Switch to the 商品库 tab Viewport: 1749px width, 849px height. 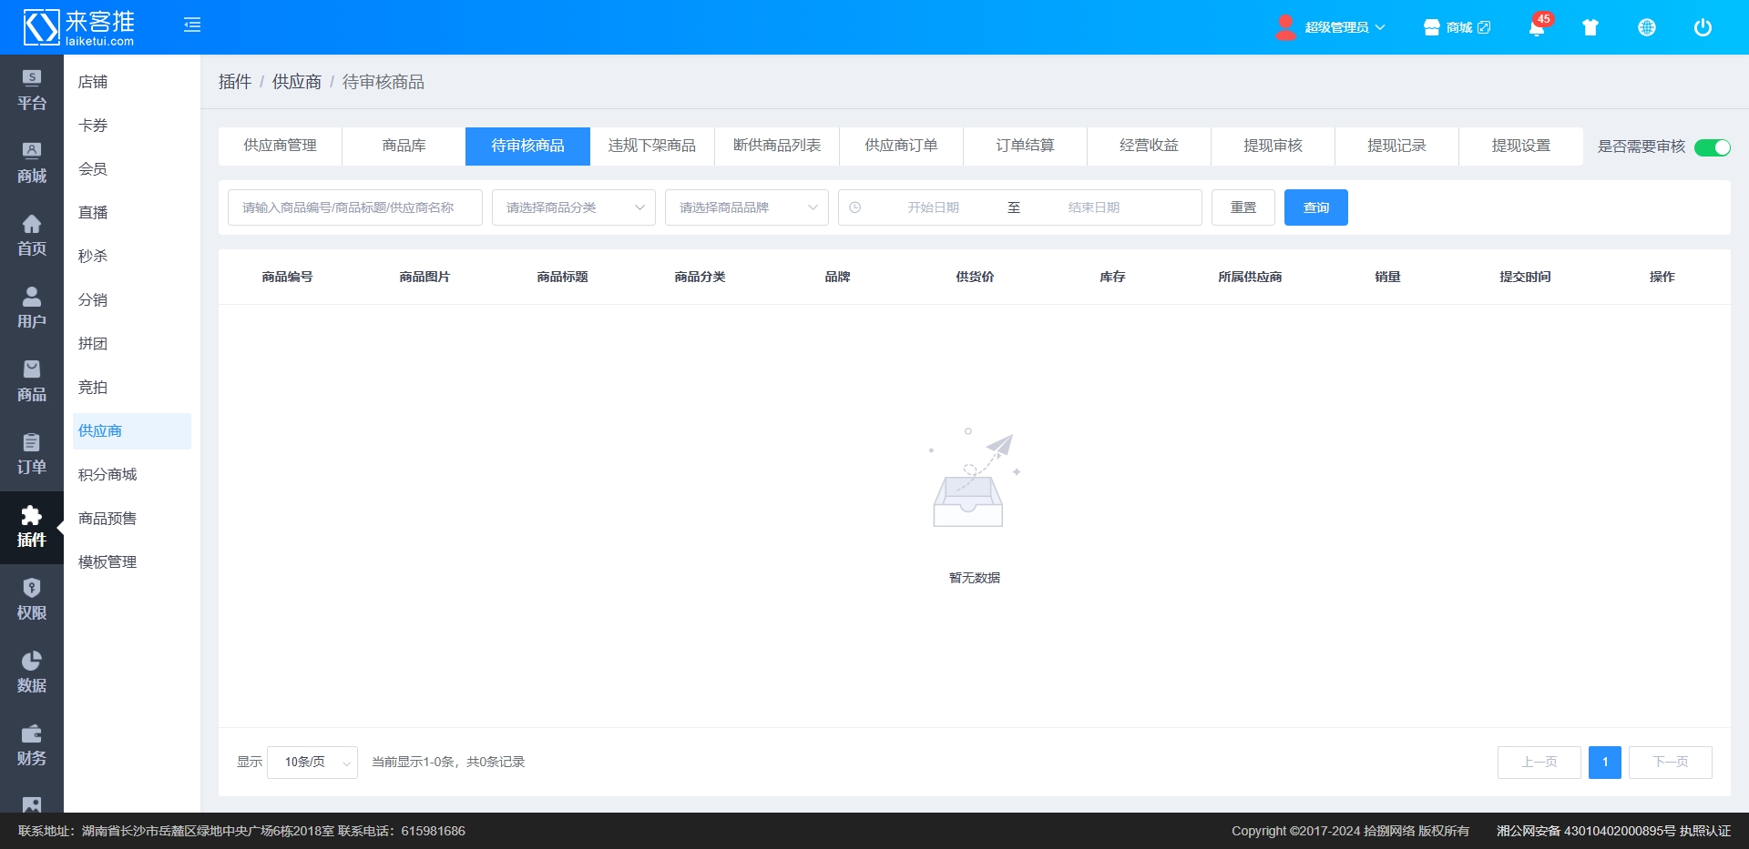coord(404,146)
